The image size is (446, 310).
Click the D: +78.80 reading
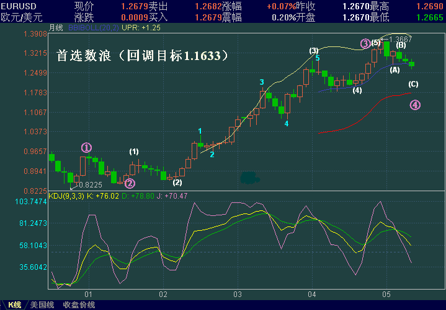coord(138,196)
